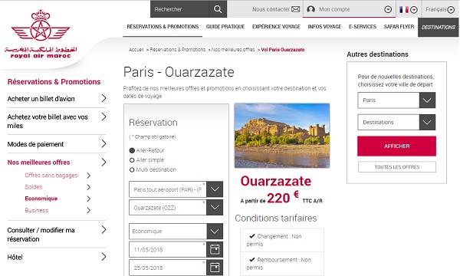Open Réservations & Promotions menu
Viewport: 460px width, 276px height.
point(163,27)
